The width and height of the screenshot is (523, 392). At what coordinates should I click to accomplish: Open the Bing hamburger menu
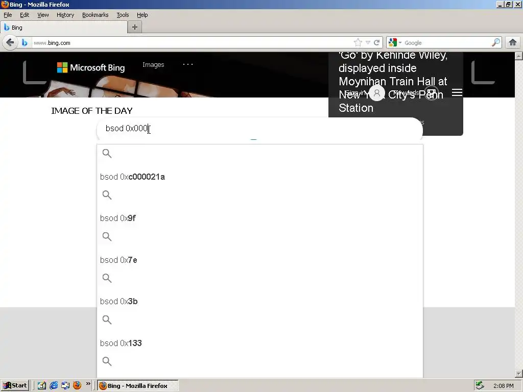pos(457,92)
